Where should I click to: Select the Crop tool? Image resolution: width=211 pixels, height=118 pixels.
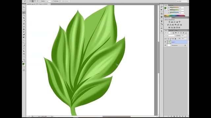click(x=24, y=18)
